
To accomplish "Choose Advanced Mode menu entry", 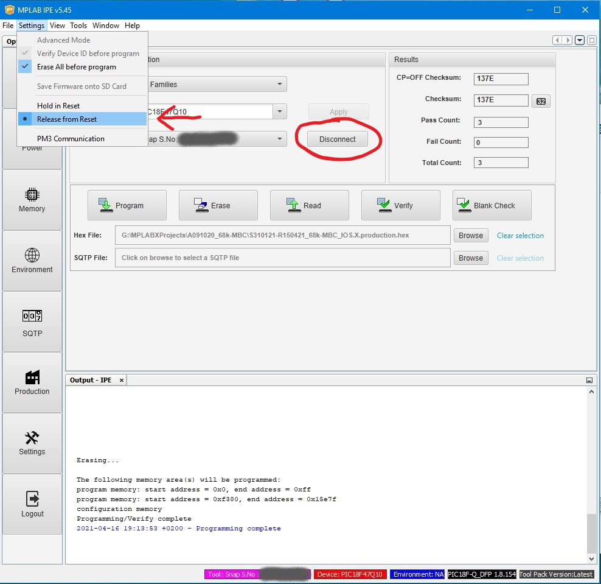I will 82,40.
